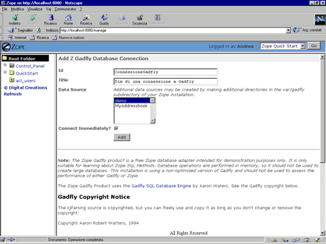The height and width of the screenshot is (244, 326).
Task: Open the Ricerca search toolbar icon
Action: point(86,17)
